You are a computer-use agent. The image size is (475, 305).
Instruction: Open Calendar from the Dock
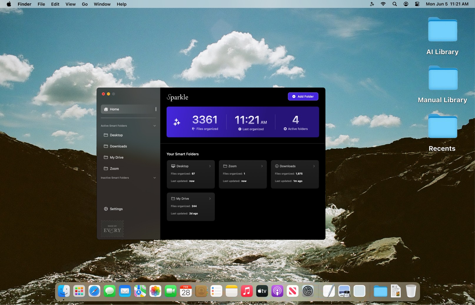(x=186, y=291)
